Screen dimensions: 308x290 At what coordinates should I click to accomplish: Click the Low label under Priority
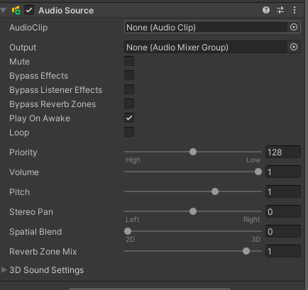tap(253, 160)
